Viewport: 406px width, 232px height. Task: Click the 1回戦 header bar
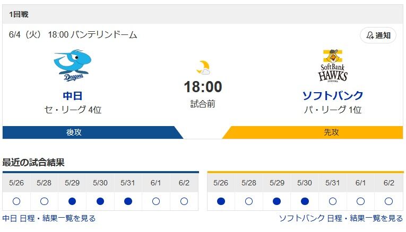(203, 14)
